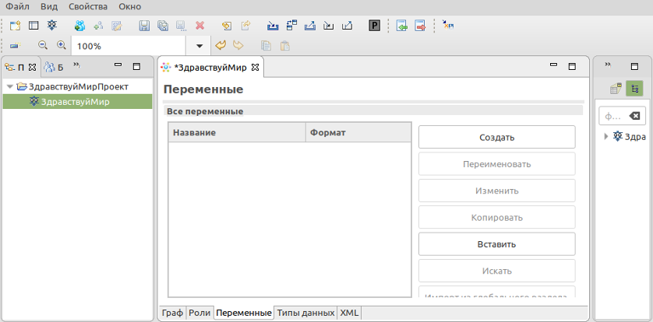Screen dimensions: 653x322
Task: Click the blue export-from-tray icon
Action: [x=310, y=26]
